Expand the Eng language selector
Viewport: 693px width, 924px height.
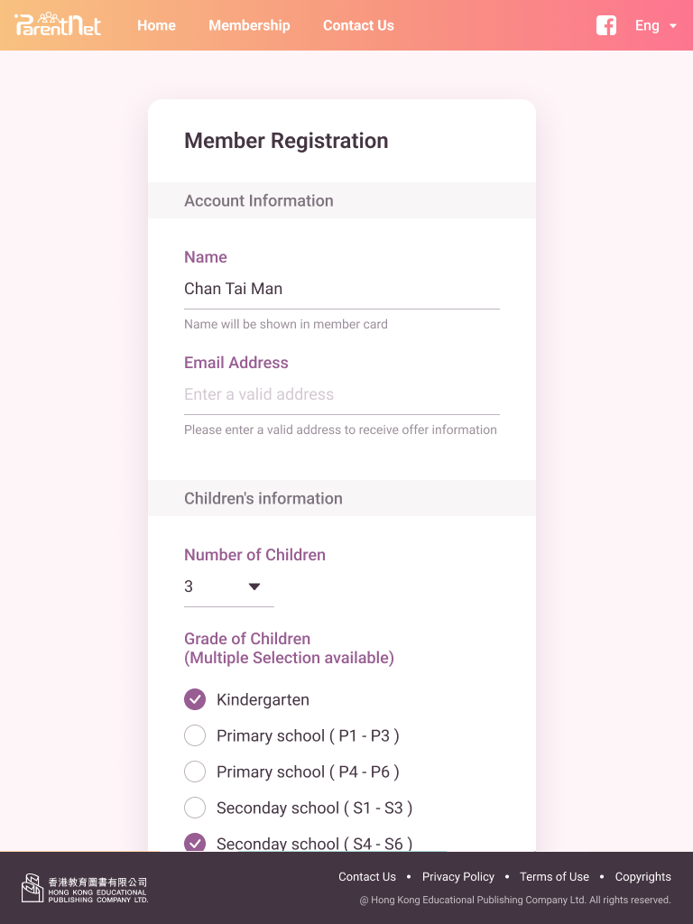(x=656, y=25)
